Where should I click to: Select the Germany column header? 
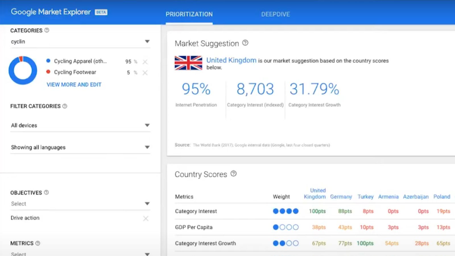click(x=341, y=197)
